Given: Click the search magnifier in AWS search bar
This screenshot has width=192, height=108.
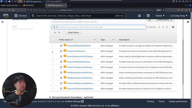Looking at the screenshot, I should [x=33, y=16].
